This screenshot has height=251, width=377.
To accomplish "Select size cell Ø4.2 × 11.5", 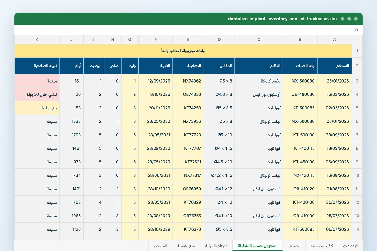I will coord(219,175).
